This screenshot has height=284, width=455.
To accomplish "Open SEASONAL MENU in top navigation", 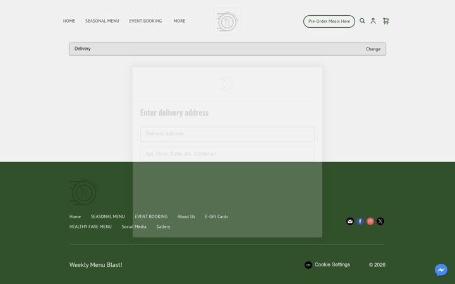I will tap(102, 21).
